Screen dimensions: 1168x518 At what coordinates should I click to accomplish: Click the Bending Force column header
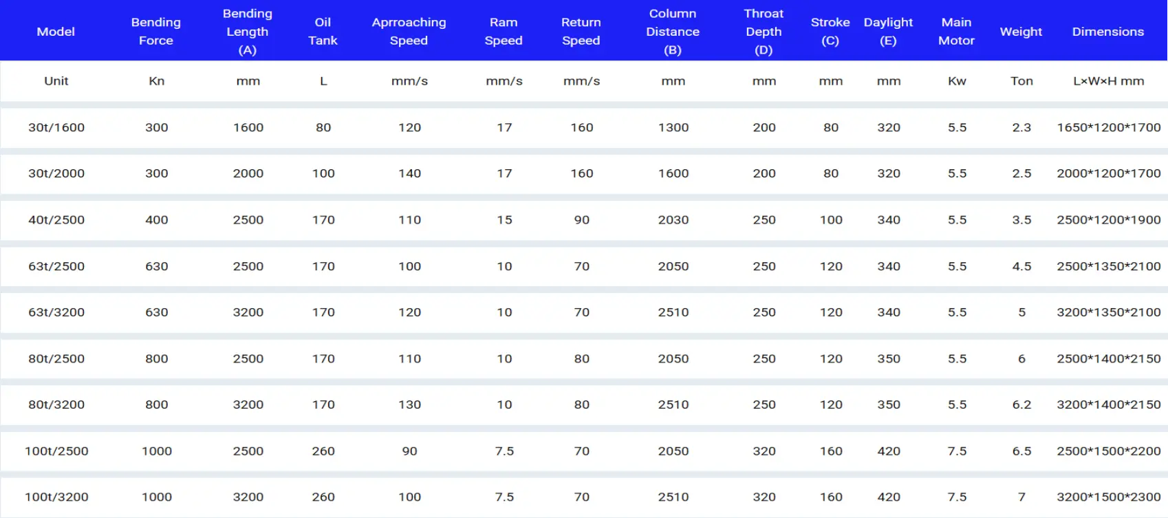click(x=156, y=32)
